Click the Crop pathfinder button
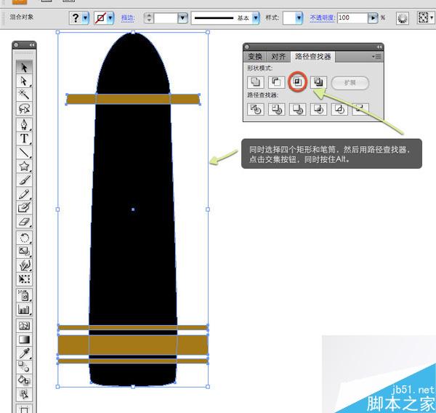The image size is (436, 413). pos(318,109)
